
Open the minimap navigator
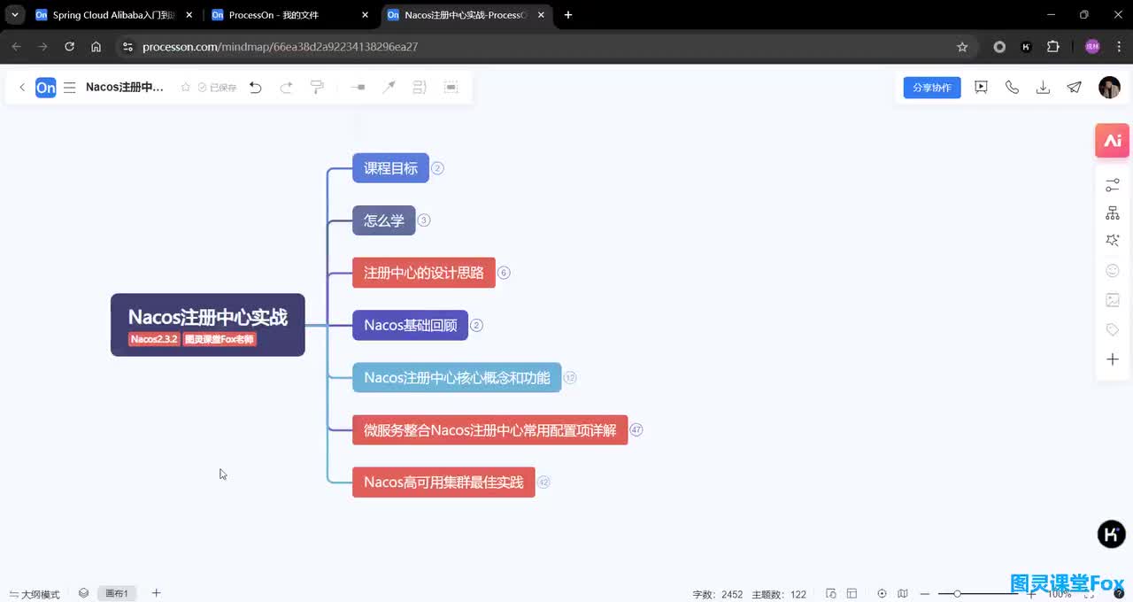click(x=903, y=594)
